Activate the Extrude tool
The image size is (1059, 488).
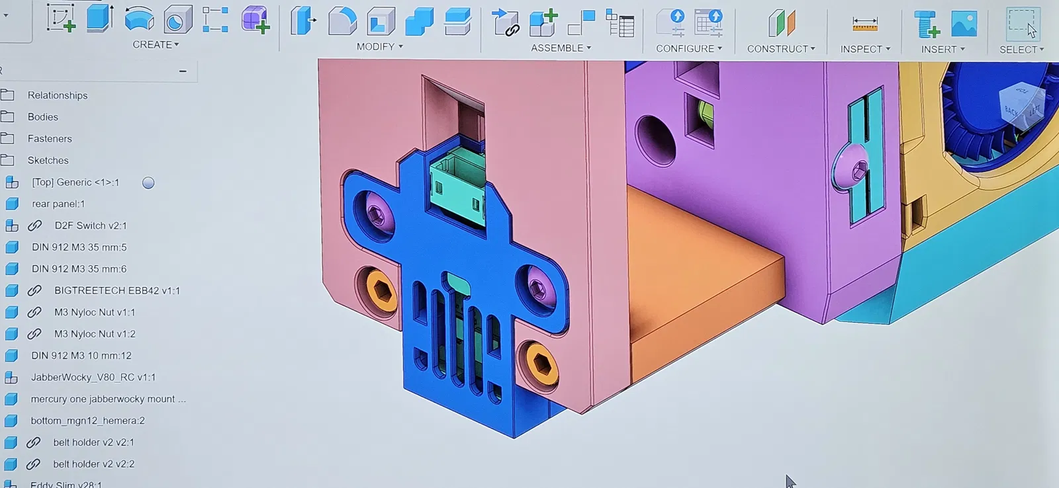click(100, 19)
